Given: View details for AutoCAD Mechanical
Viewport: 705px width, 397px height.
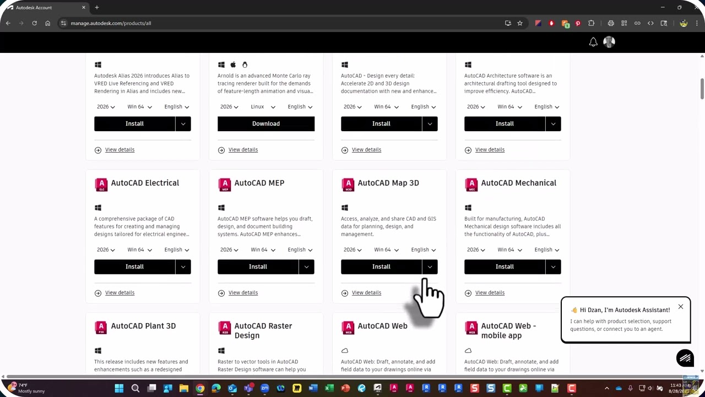Looking at the screenshot, I should [x=490, y=293].
